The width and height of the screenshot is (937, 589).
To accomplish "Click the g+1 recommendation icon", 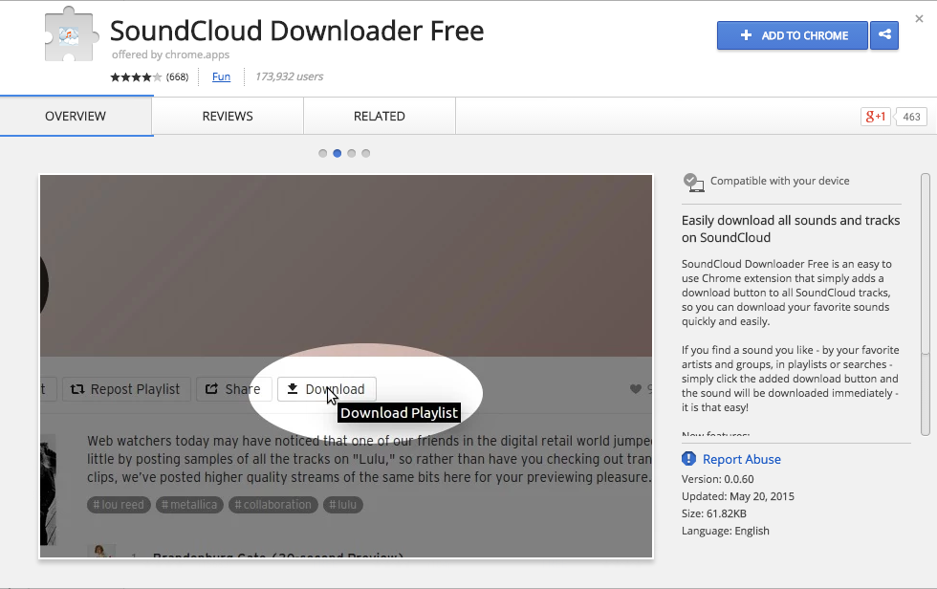I will pyautogui.click(x=875, y=116).
